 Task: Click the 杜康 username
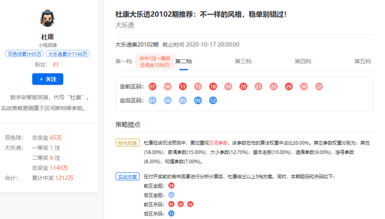click(x=47, y=37)
